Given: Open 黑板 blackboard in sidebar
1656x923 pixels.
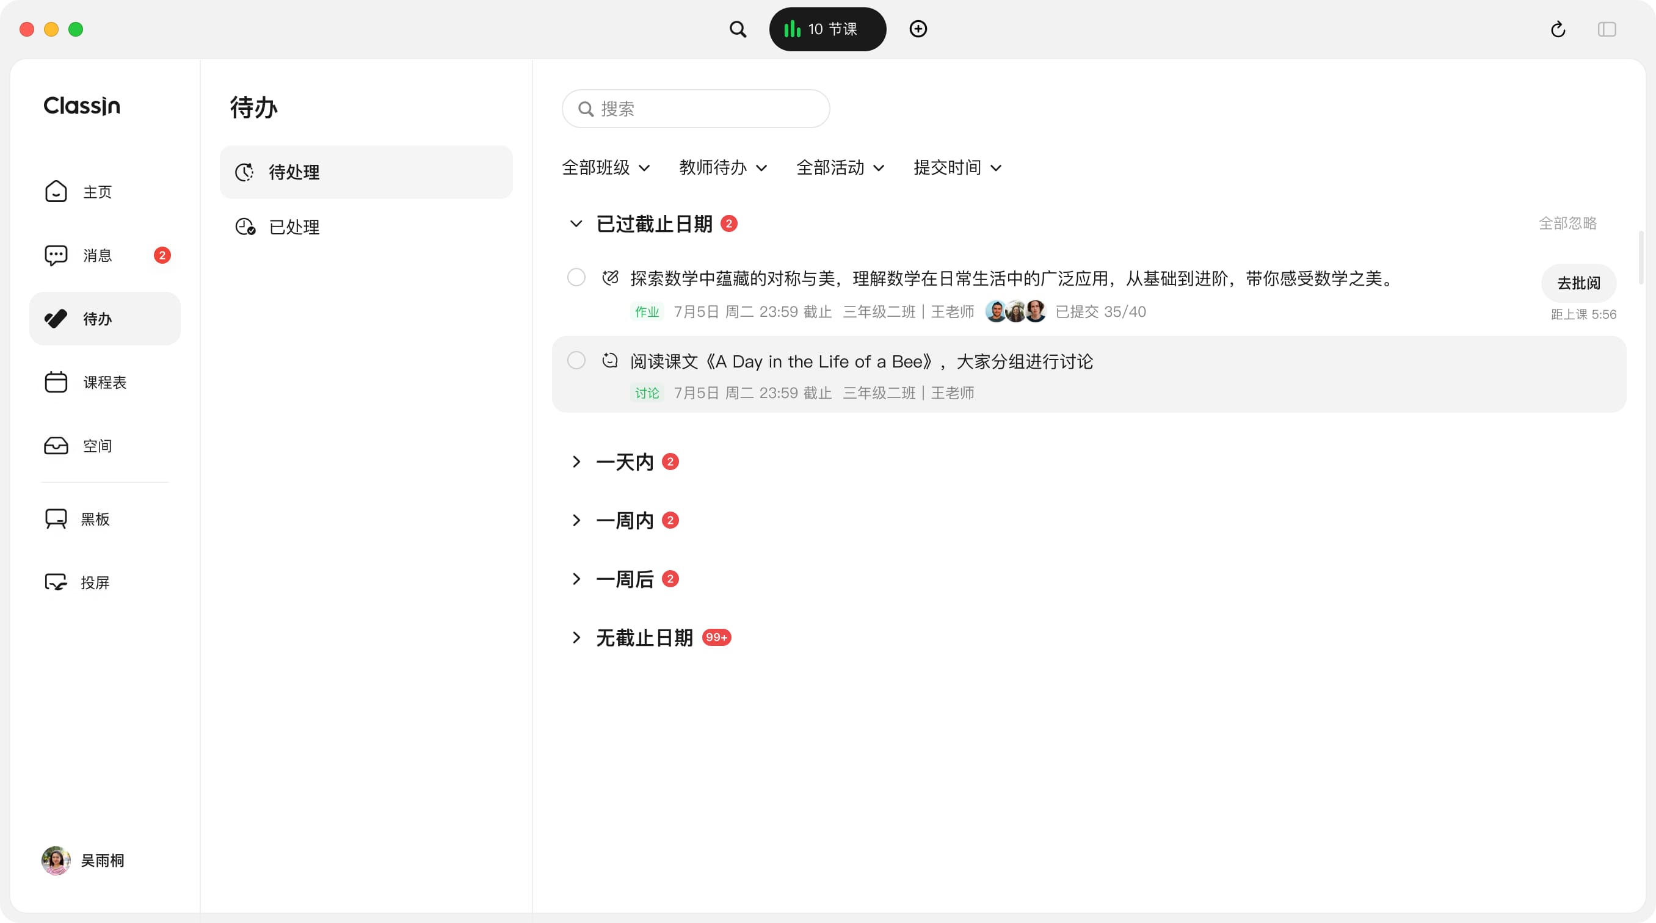Looking at the screenshot, I should 105,519.
